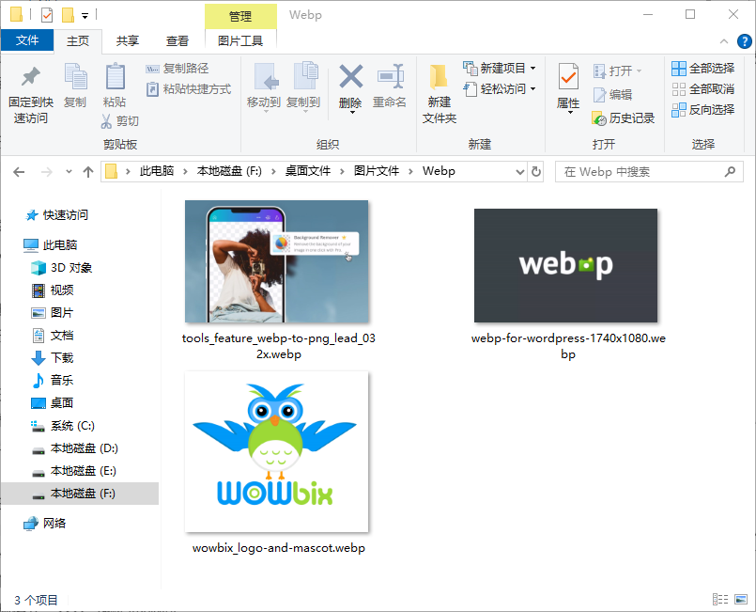Switch to details view in status bar
Image resolution: width=756 pixels, height=612 pixels.
click(x=720, y=599)
